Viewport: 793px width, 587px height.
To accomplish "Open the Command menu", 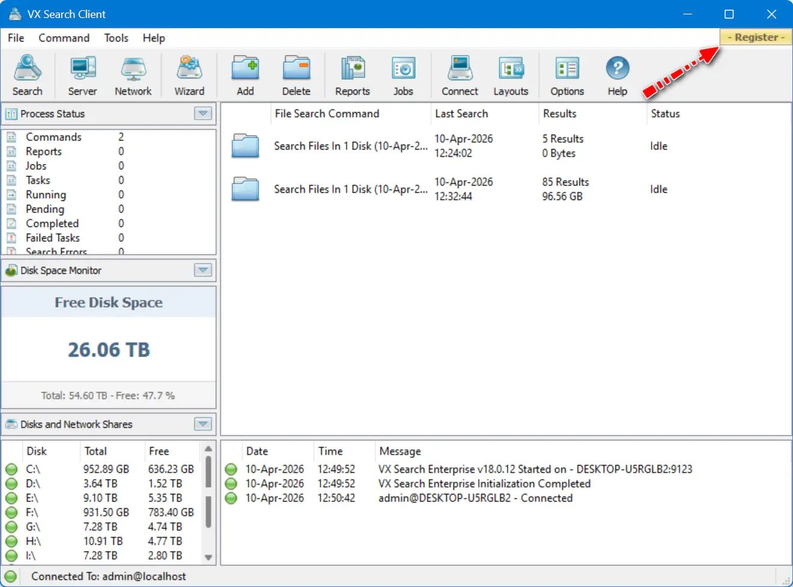I will [x=64, y=38].
